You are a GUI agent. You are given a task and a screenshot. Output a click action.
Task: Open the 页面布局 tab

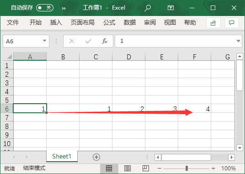point(82,23)
